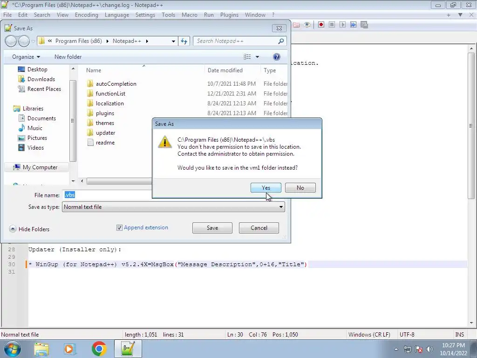
Task: Click the Forward arrow in Save As dialog
Action: (24, 41)
